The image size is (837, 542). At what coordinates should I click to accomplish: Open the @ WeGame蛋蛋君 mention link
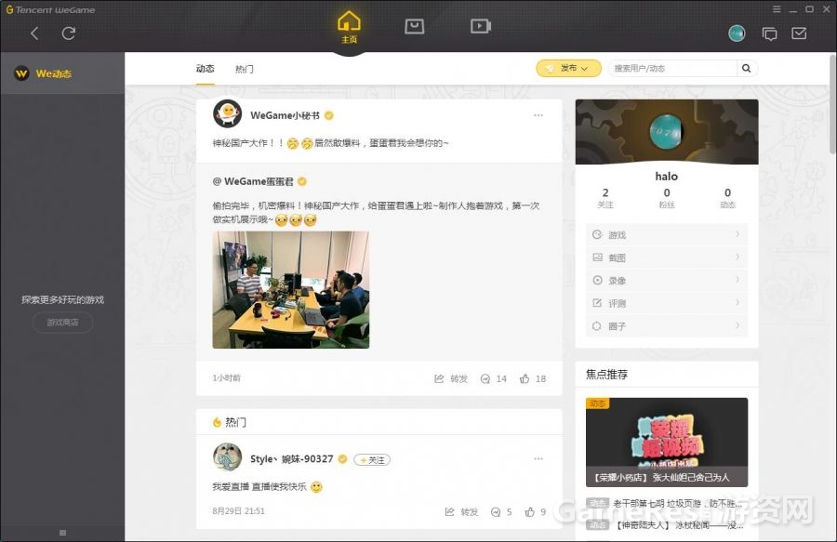tap(254, 182)
